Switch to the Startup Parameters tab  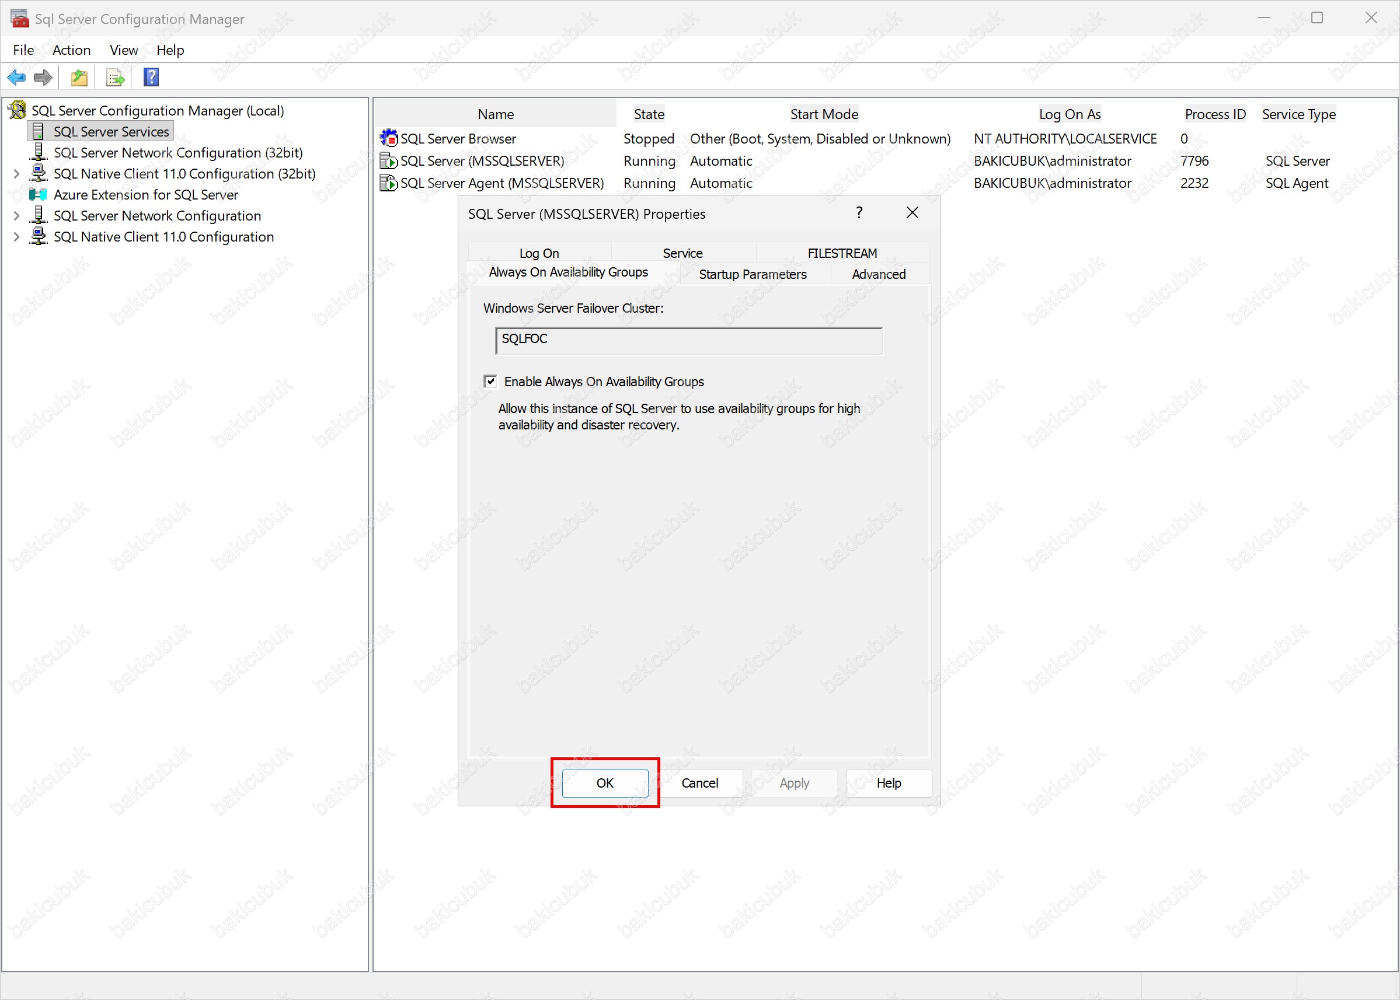[753, 274]
